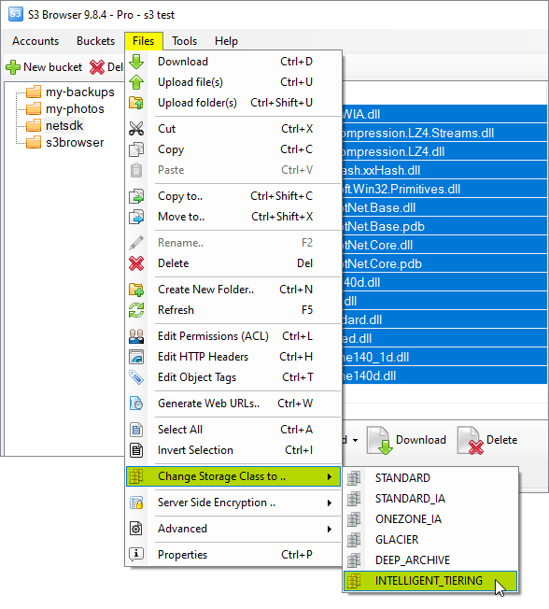Click the file ending in LZ4.Streams.dll

pos(444,133)
